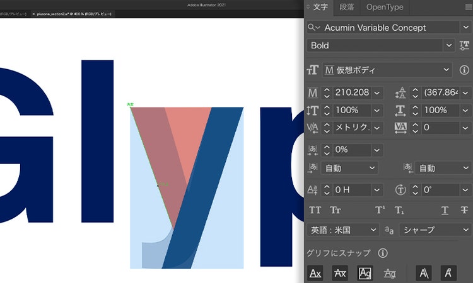The height and width of the screenshot is (283, 473).
Task: Click the leading stepper arrows
Action: coord(416,92)
